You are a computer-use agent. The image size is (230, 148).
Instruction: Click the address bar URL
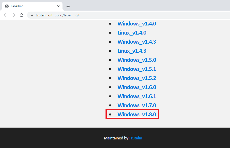(57, 15)
